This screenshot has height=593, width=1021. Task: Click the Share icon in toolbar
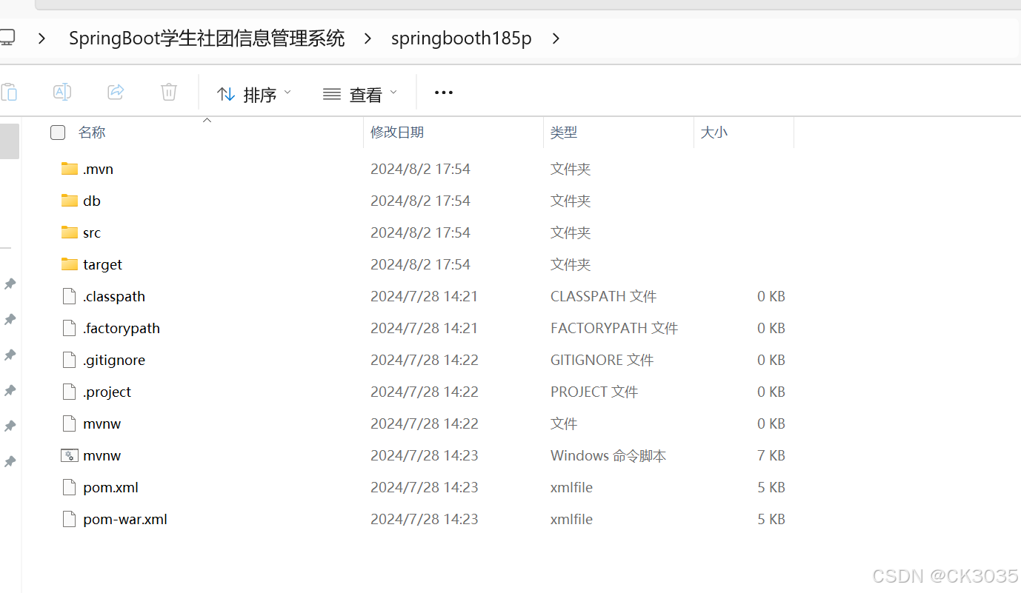tap(115, 92)
